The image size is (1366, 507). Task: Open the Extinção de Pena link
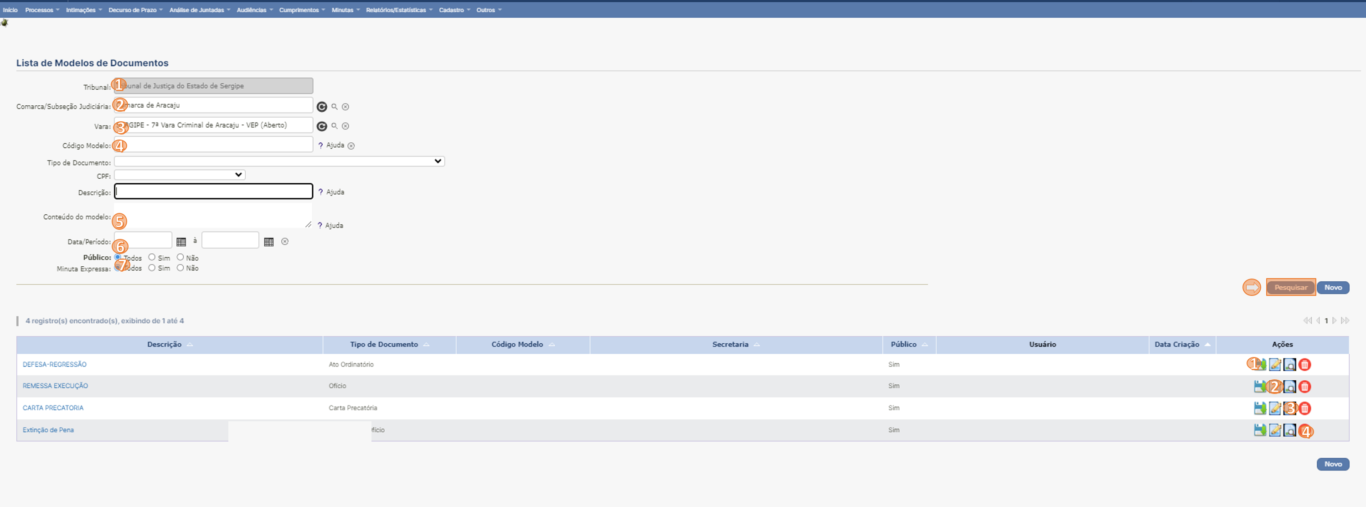tap(48, 430)
